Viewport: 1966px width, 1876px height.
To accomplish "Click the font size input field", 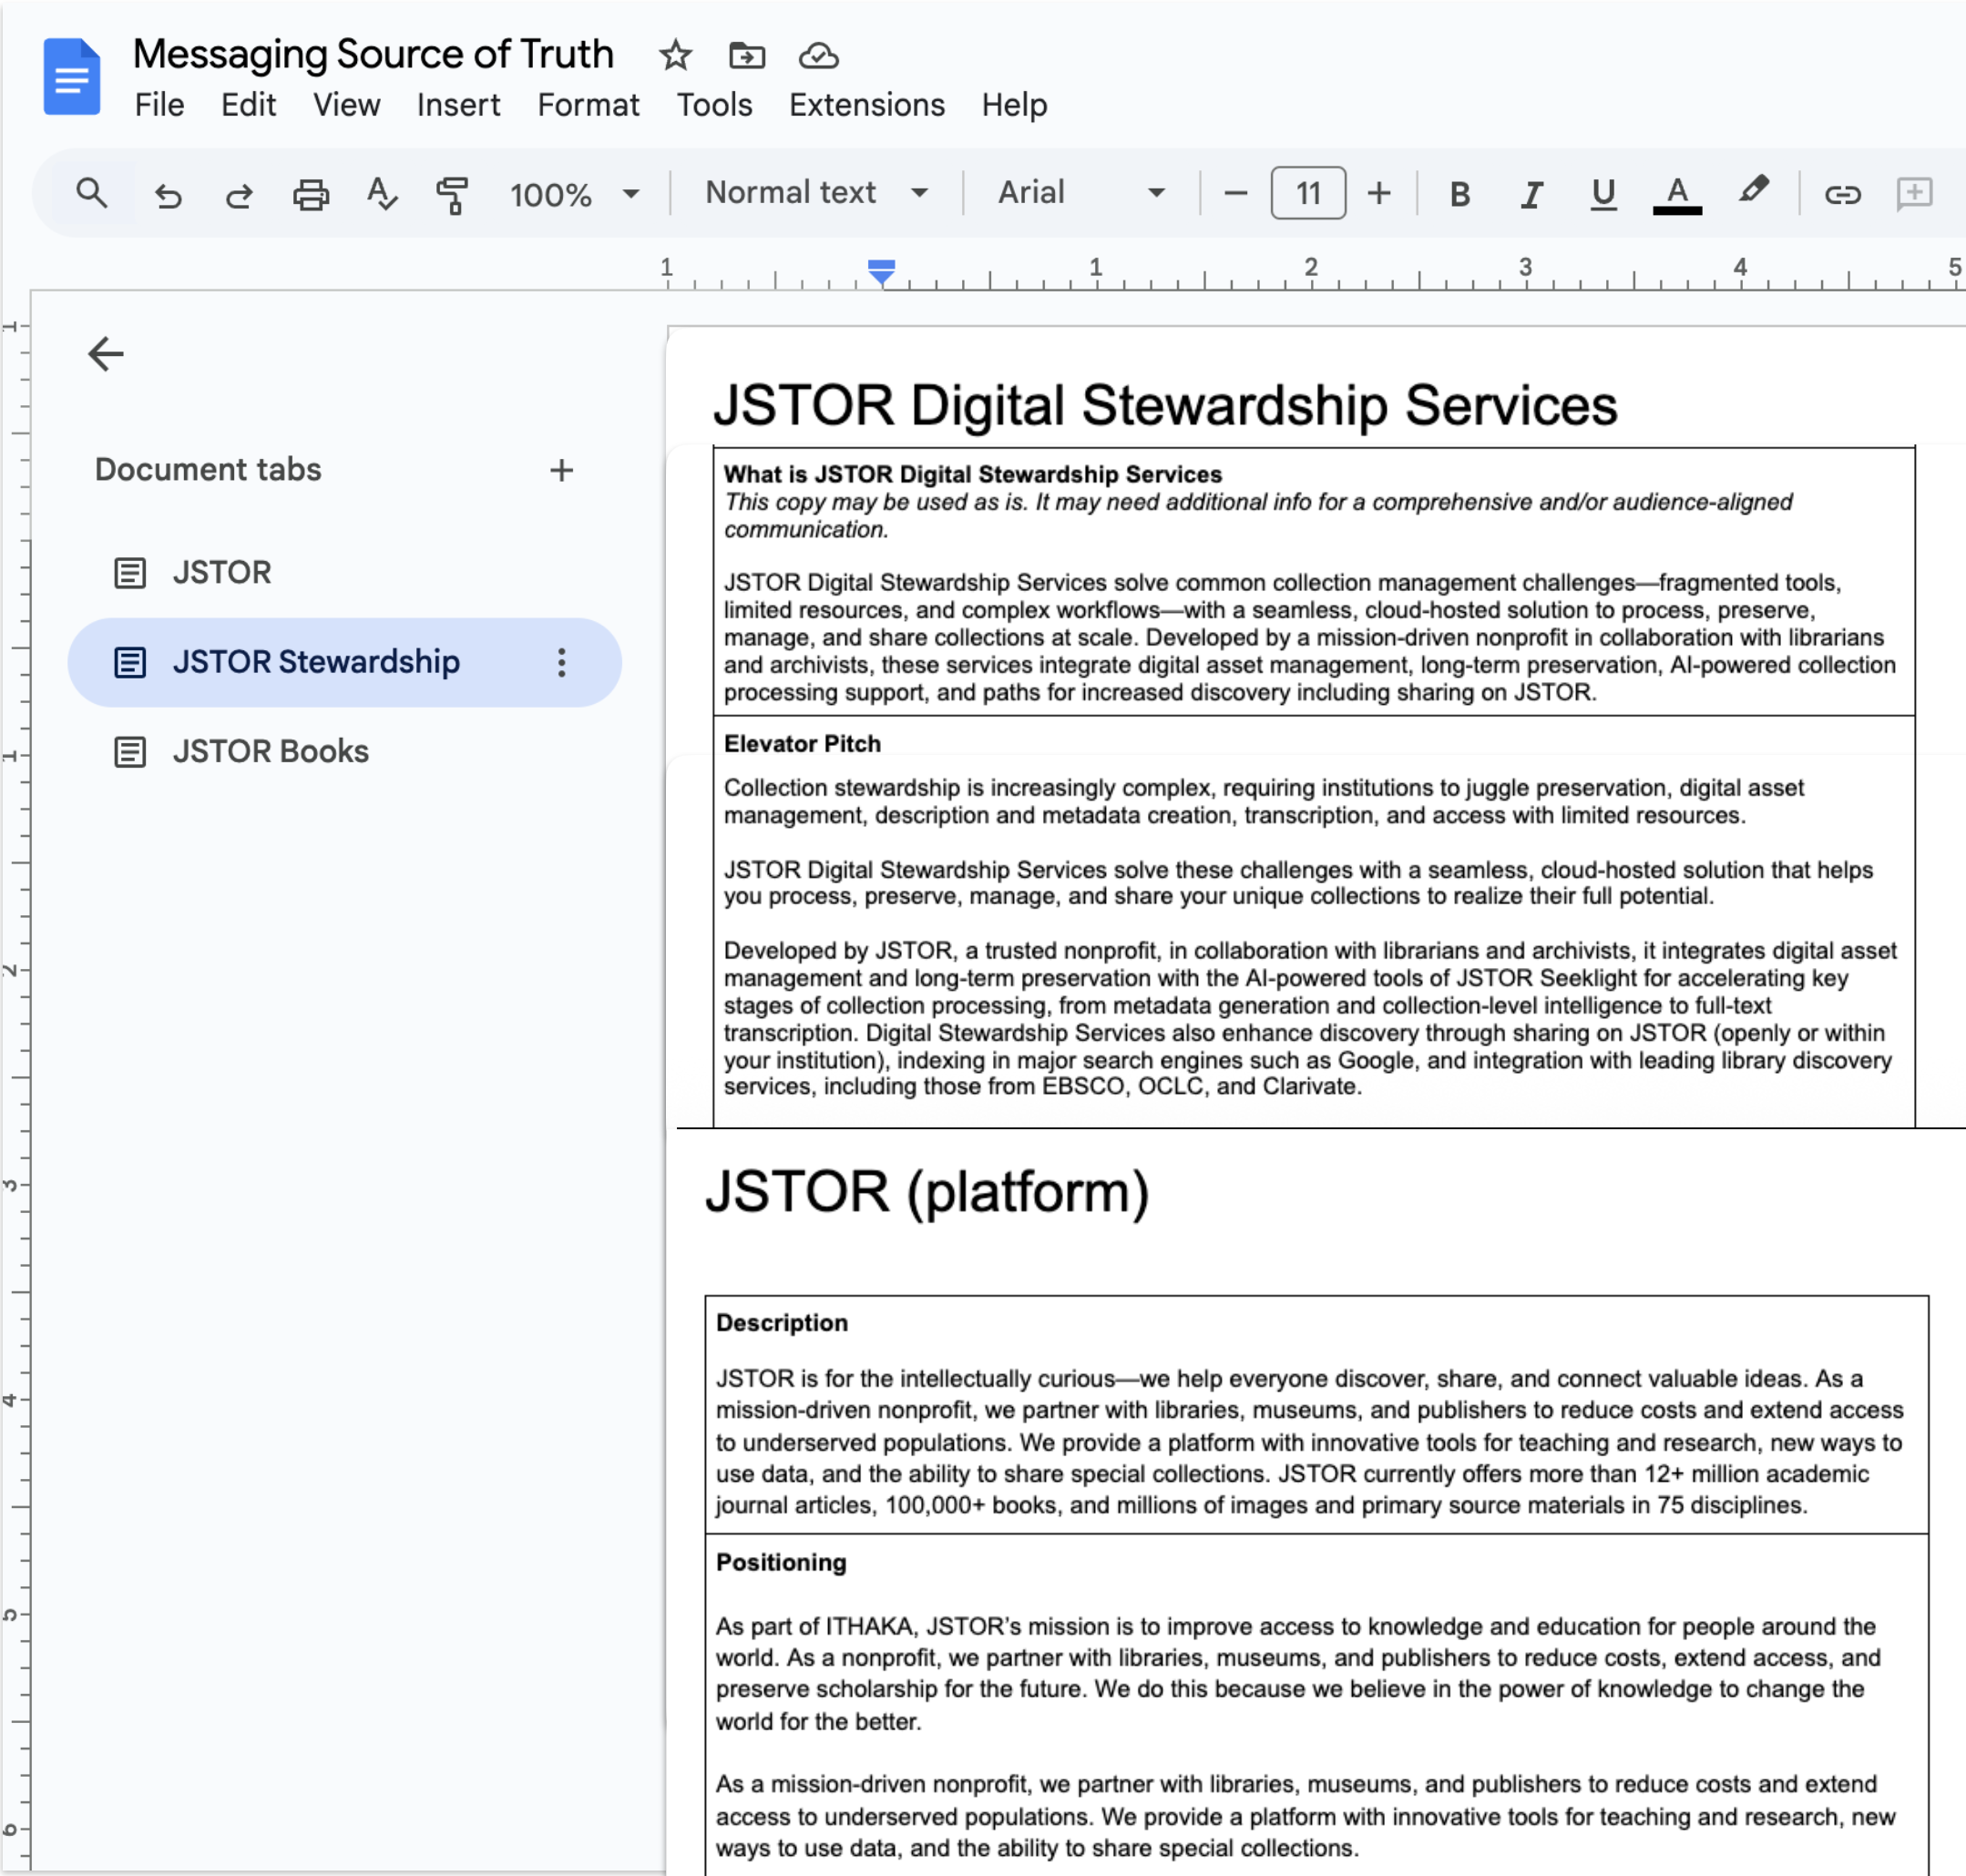I will pos(1306,193).
